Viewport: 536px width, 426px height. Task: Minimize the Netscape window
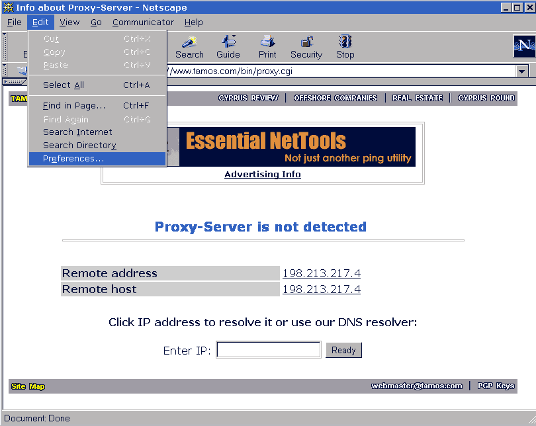pos(506,7)
